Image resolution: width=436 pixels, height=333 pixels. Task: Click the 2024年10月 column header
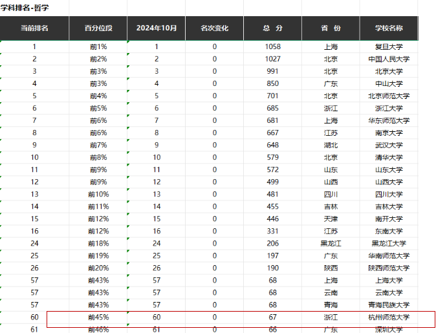(157, 28)
